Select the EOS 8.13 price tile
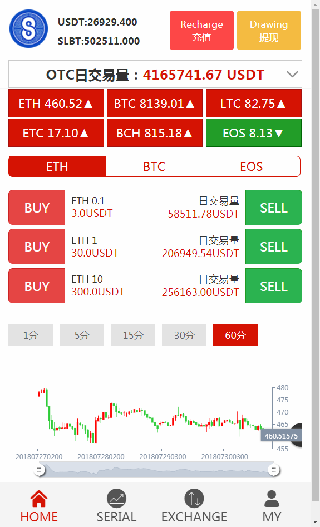The height and width of the screenshot is (527, 320). 254,133
